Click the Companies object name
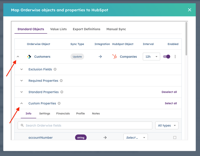Image resolution: width=200 pixels, height=156 pixels. click(128, 57)
